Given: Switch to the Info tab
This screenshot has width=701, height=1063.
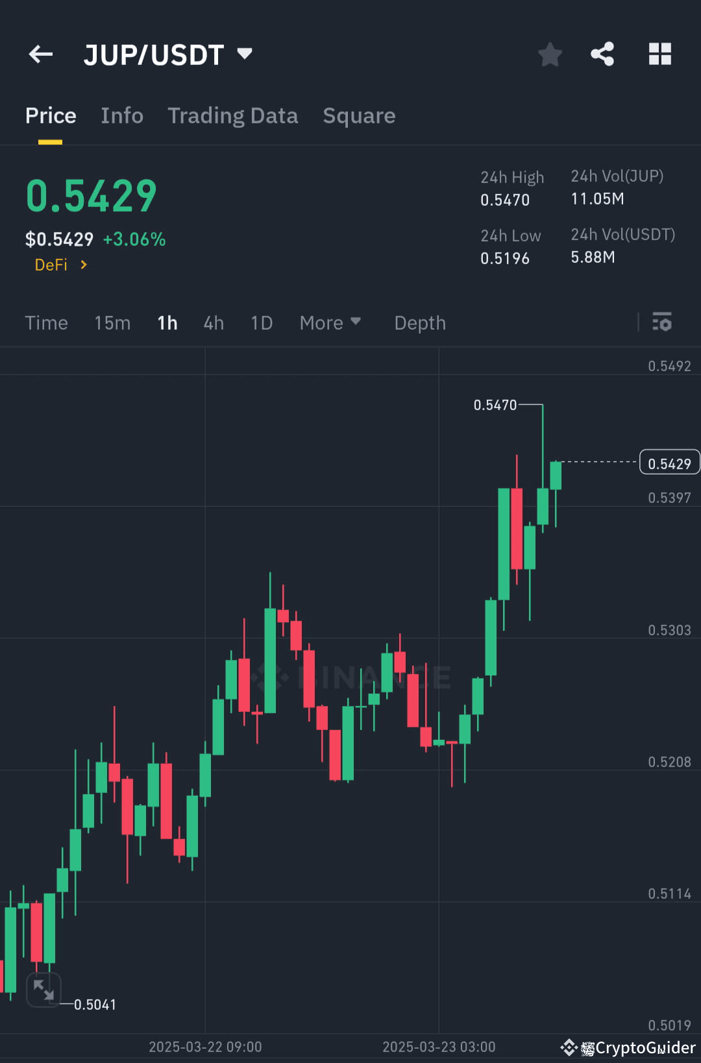Looking at the screenshot, I should (121, 115).
